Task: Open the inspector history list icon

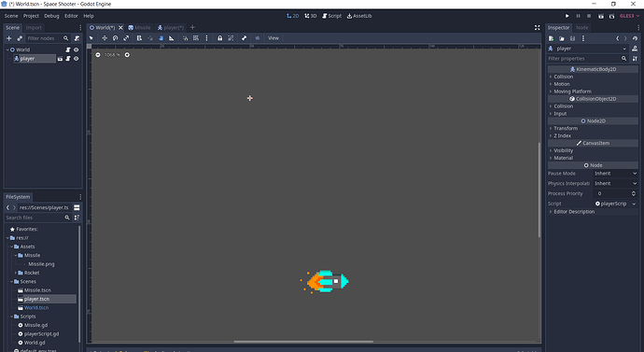Action: [635, 38]
